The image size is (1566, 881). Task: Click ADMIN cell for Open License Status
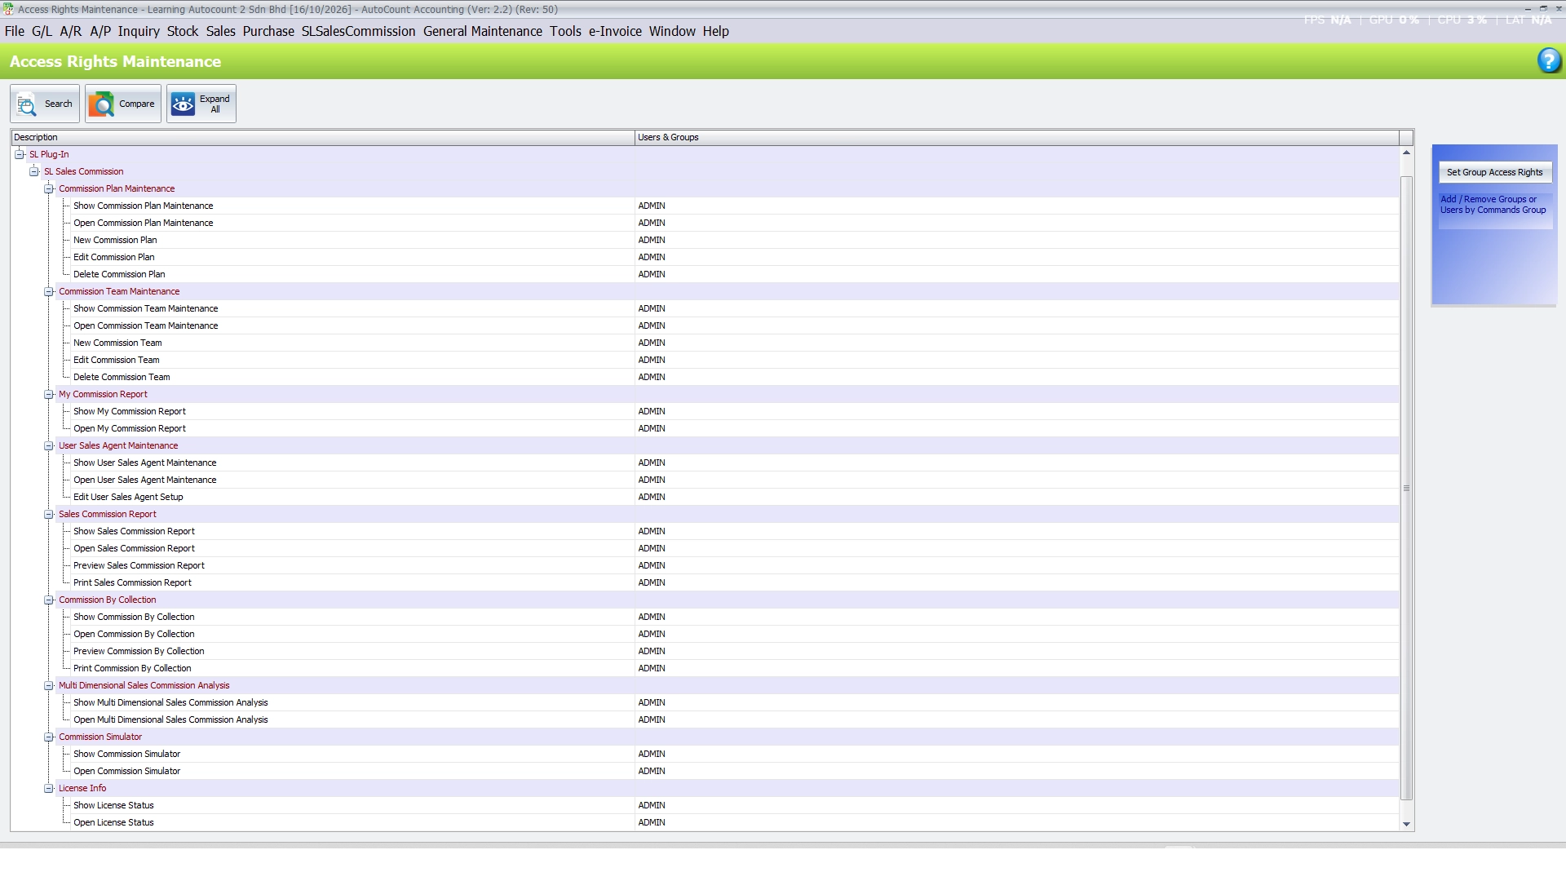tap(1016, 822)
